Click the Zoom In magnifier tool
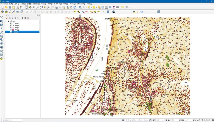The image size is (214, 122). point(34,7)
